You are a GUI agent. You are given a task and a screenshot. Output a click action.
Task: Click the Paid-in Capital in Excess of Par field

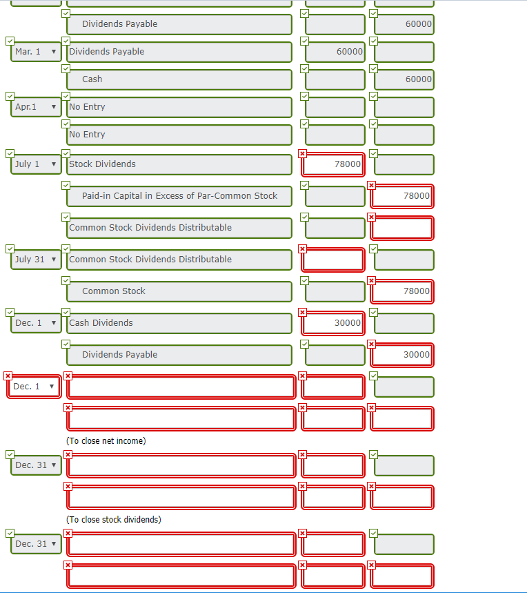179,195
